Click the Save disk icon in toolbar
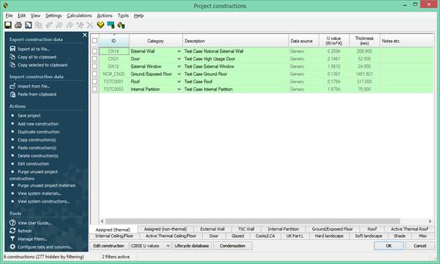Image resolution: width=440 pixels, height=264 pixels. [x=8, y=26]
